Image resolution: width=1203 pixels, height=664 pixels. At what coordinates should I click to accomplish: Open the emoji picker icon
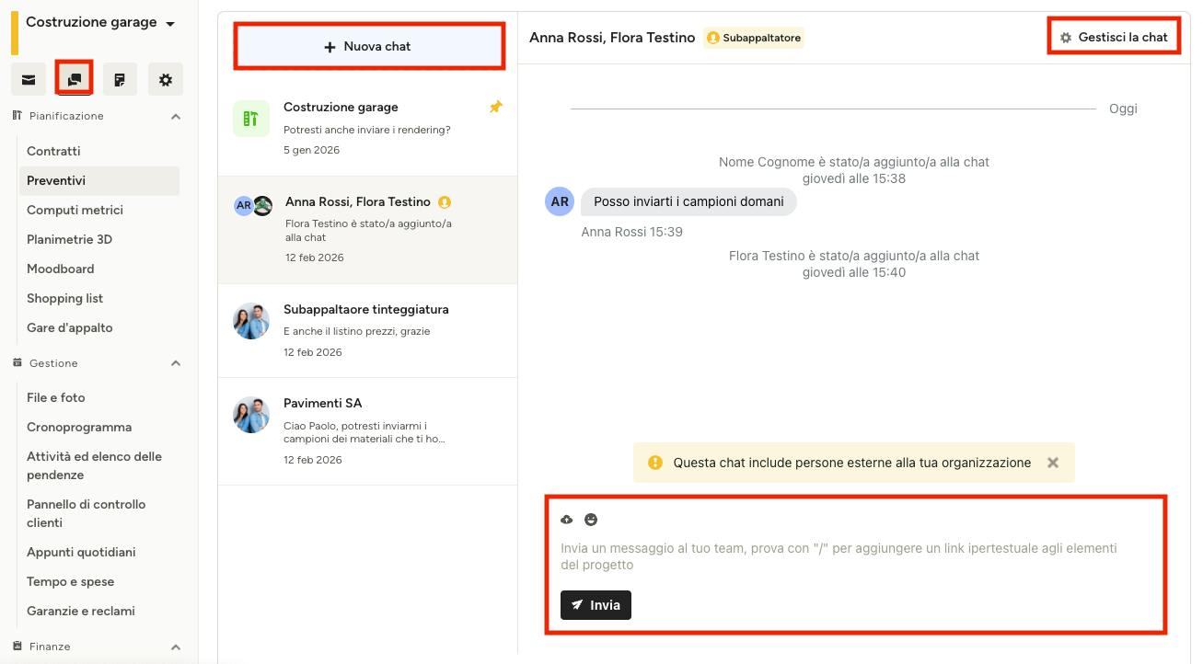click(591, 520)
